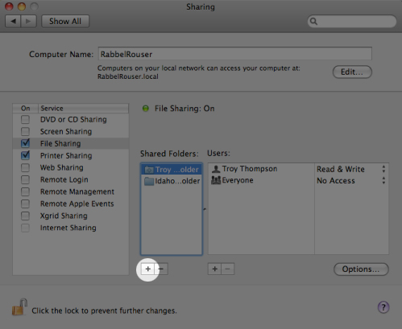Click the lock icon to prevent changes

pyautogui.click(x=19, y=307)
